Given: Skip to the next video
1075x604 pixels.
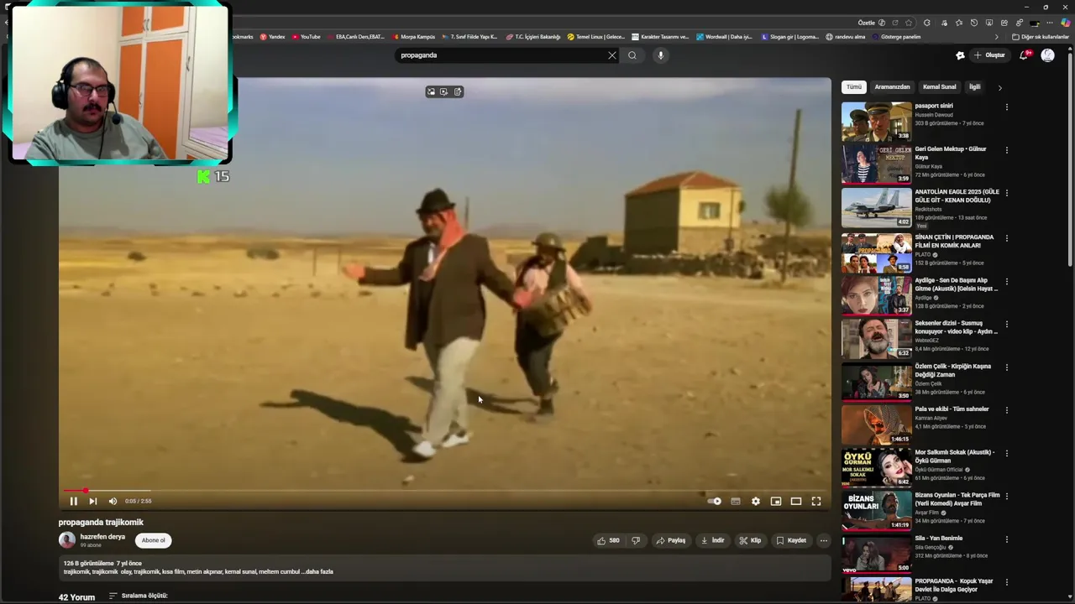Looking at the screenshot, I should [x=92, y=501].
